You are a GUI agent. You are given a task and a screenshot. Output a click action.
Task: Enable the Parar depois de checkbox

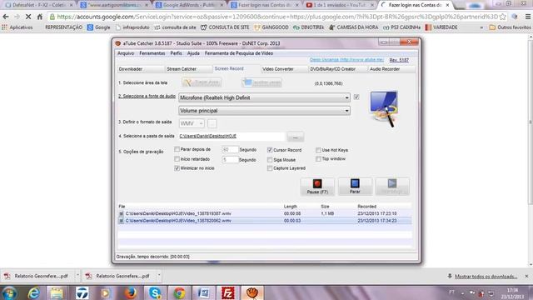coord(177,149)
